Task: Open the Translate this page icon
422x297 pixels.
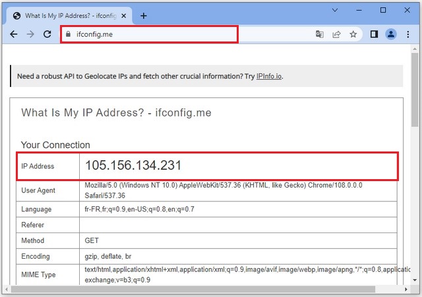Action: coord(320,34)
